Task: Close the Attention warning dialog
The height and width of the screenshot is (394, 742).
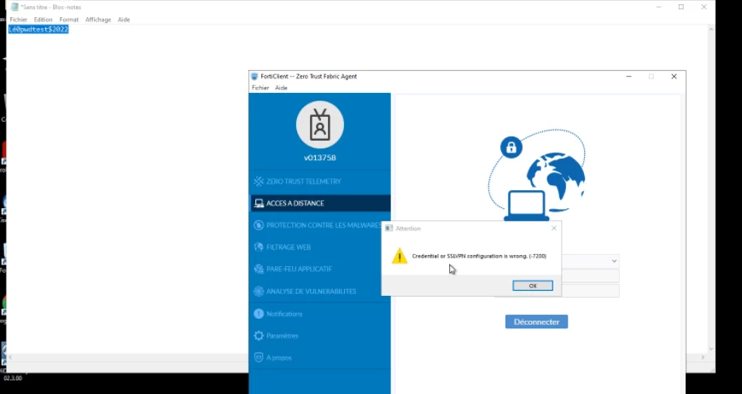Action: tap(553, 229)
